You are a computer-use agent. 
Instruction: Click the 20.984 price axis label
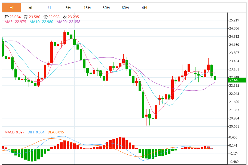click(234, 118)
